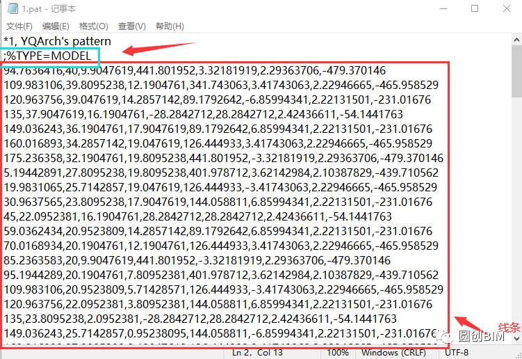Image resolution: width=522 pixels, height=359 pixels.
Task: Click the scrollbar up arrow
Action: tap(516, 40)
